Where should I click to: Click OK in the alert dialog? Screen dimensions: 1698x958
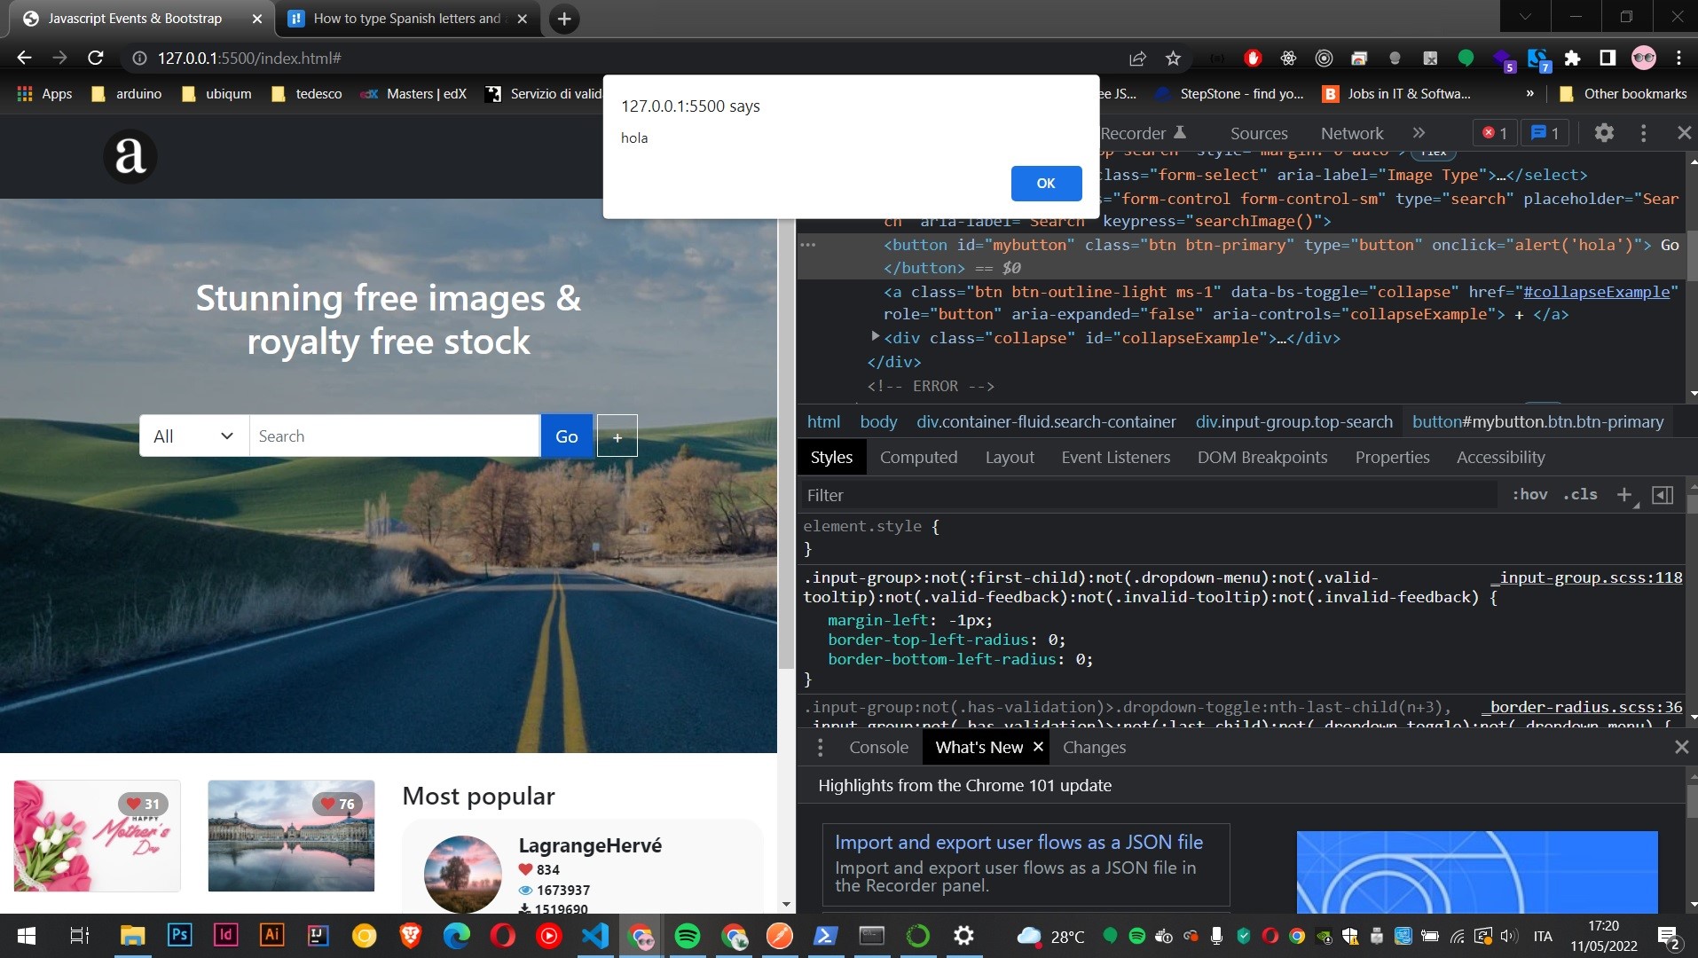pyautogui.click(x=1046, y=183)
